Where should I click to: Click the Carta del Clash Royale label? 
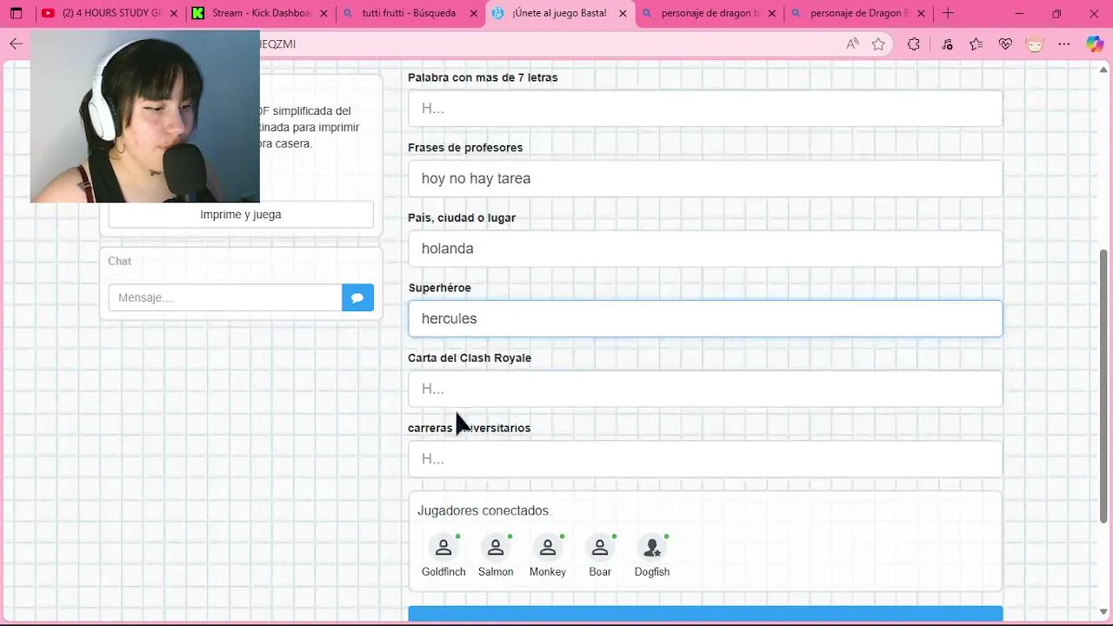tap(470, 357)
